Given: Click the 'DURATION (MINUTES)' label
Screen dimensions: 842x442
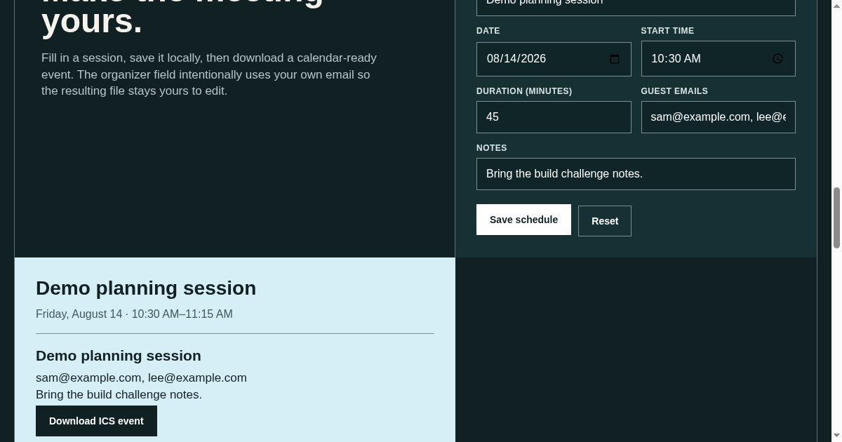Looking at the screenshot, I should pyautogui.click(x=524, y=91).
